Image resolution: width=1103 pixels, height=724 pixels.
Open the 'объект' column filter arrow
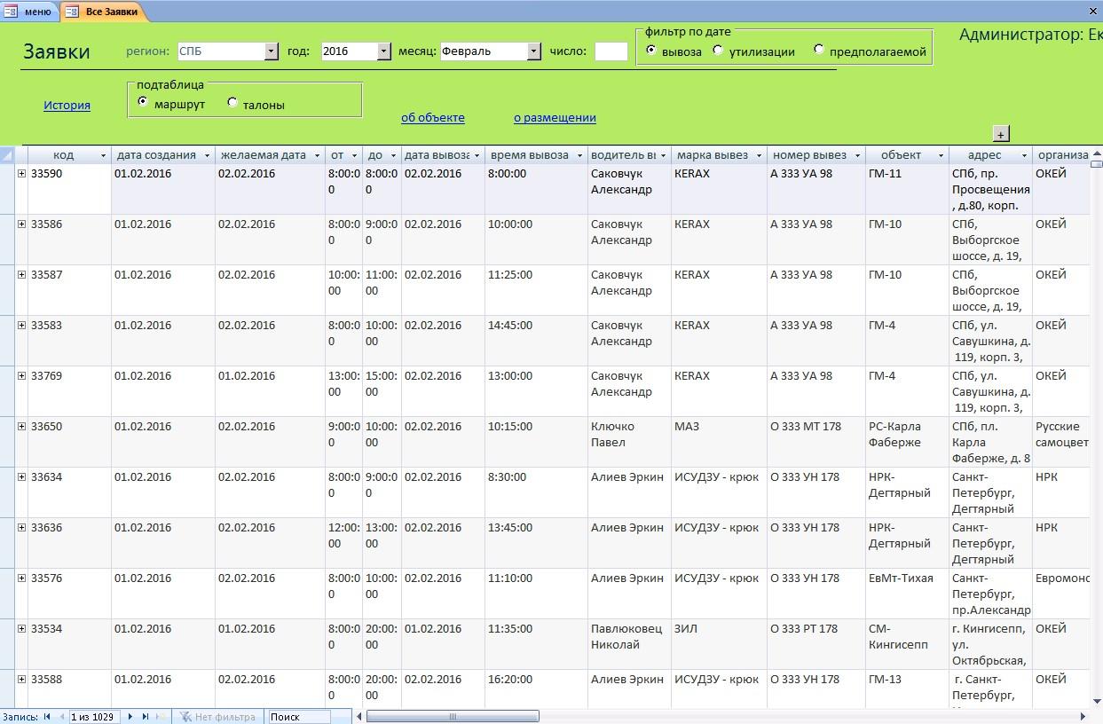(x=941, y=156)
